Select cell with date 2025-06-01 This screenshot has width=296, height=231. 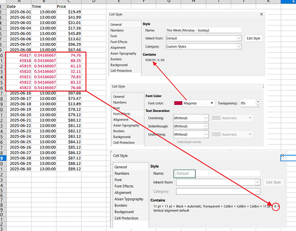[x=19, y=12]
